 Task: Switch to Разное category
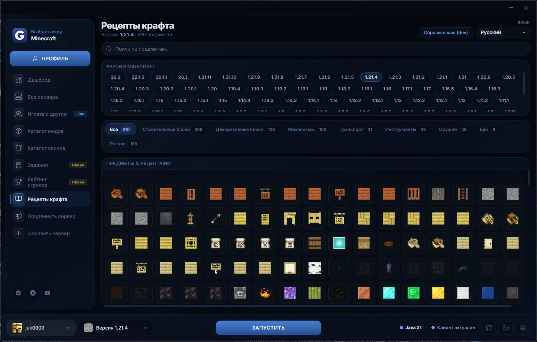pos(123,144)
